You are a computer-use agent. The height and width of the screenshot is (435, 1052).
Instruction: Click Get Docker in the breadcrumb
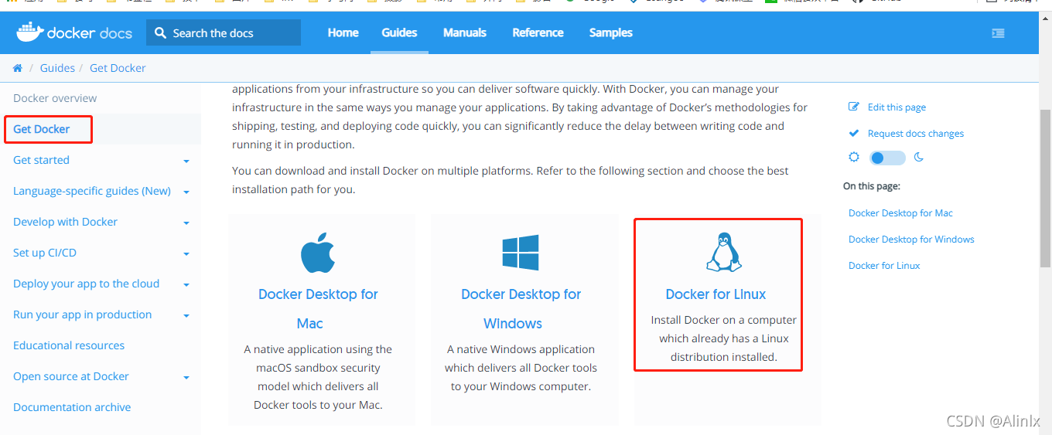click(x=118, y=68)
